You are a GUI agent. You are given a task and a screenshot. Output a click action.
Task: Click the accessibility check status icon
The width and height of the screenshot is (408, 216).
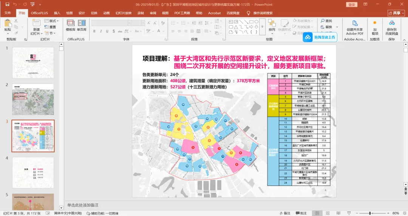click(88, 213)
